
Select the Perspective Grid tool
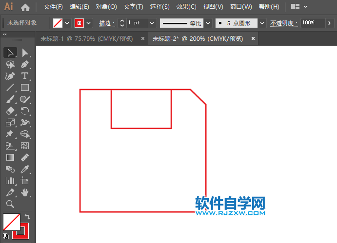pyautogui.click(x=10, y=146)
